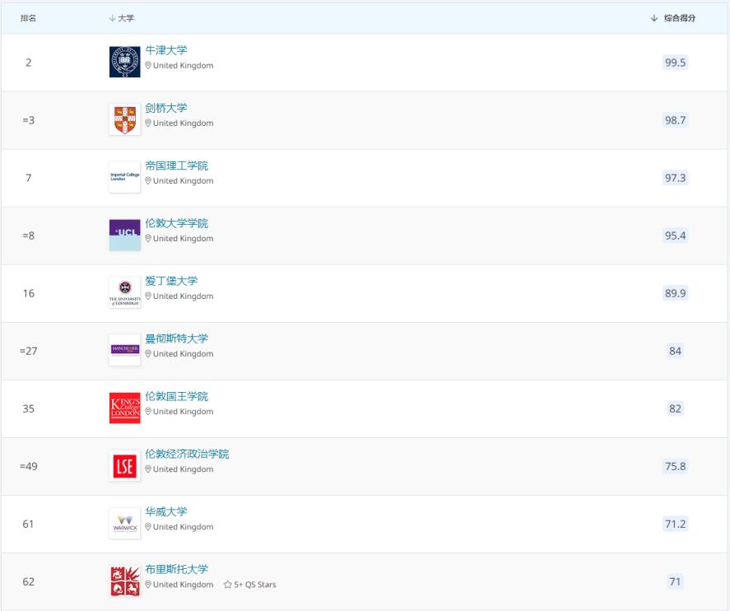Click the Warwick University logo
Image resolution: width=730 pixels, height=611 pixels.
pos(125,524)
